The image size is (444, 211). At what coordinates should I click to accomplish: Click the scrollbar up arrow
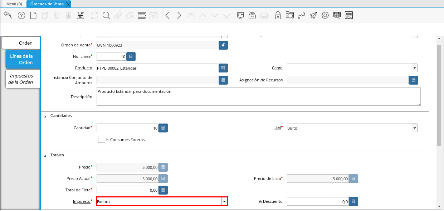pos(439,38)
